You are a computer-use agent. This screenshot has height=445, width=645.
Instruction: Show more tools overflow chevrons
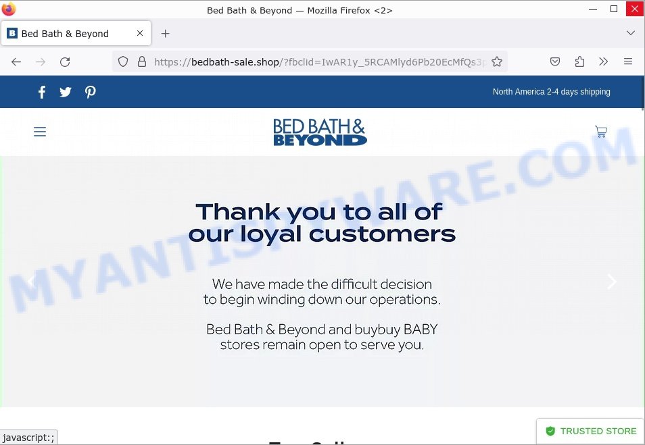pyautogui.click(x=604, y=61)
